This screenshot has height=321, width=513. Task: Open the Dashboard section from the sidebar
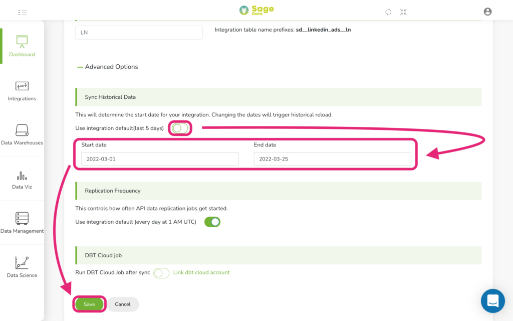[x=22, y=46]
